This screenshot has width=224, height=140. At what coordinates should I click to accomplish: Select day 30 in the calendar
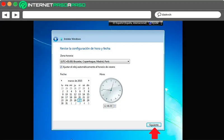(x=62, y=103)
